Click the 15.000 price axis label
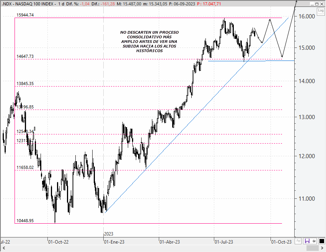The width and height of the screenshot is (326, 252). [x=306, y=47]
